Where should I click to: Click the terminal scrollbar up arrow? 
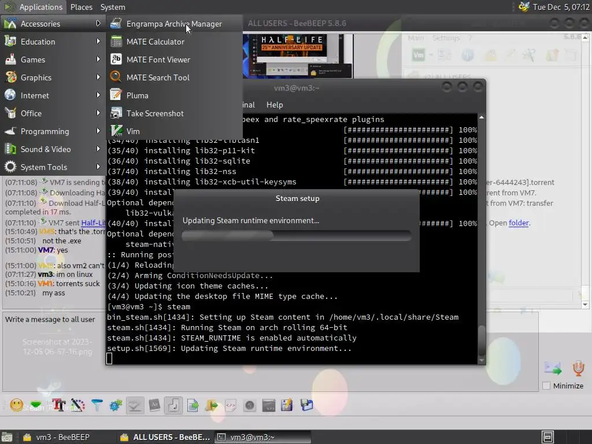click(482, 117)
